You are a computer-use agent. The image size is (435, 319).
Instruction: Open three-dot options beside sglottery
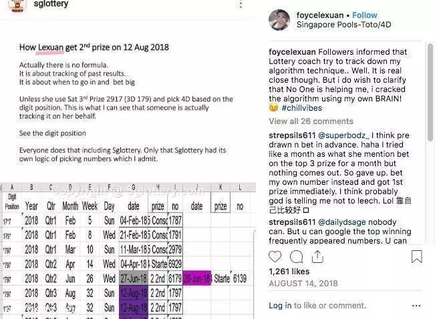[x=241, y=4]
